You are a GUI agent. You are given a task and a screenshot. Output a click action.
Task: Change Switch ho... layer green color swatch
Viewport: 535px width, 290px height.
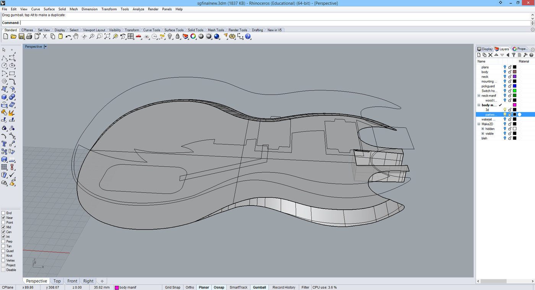(x=514, y=91)
